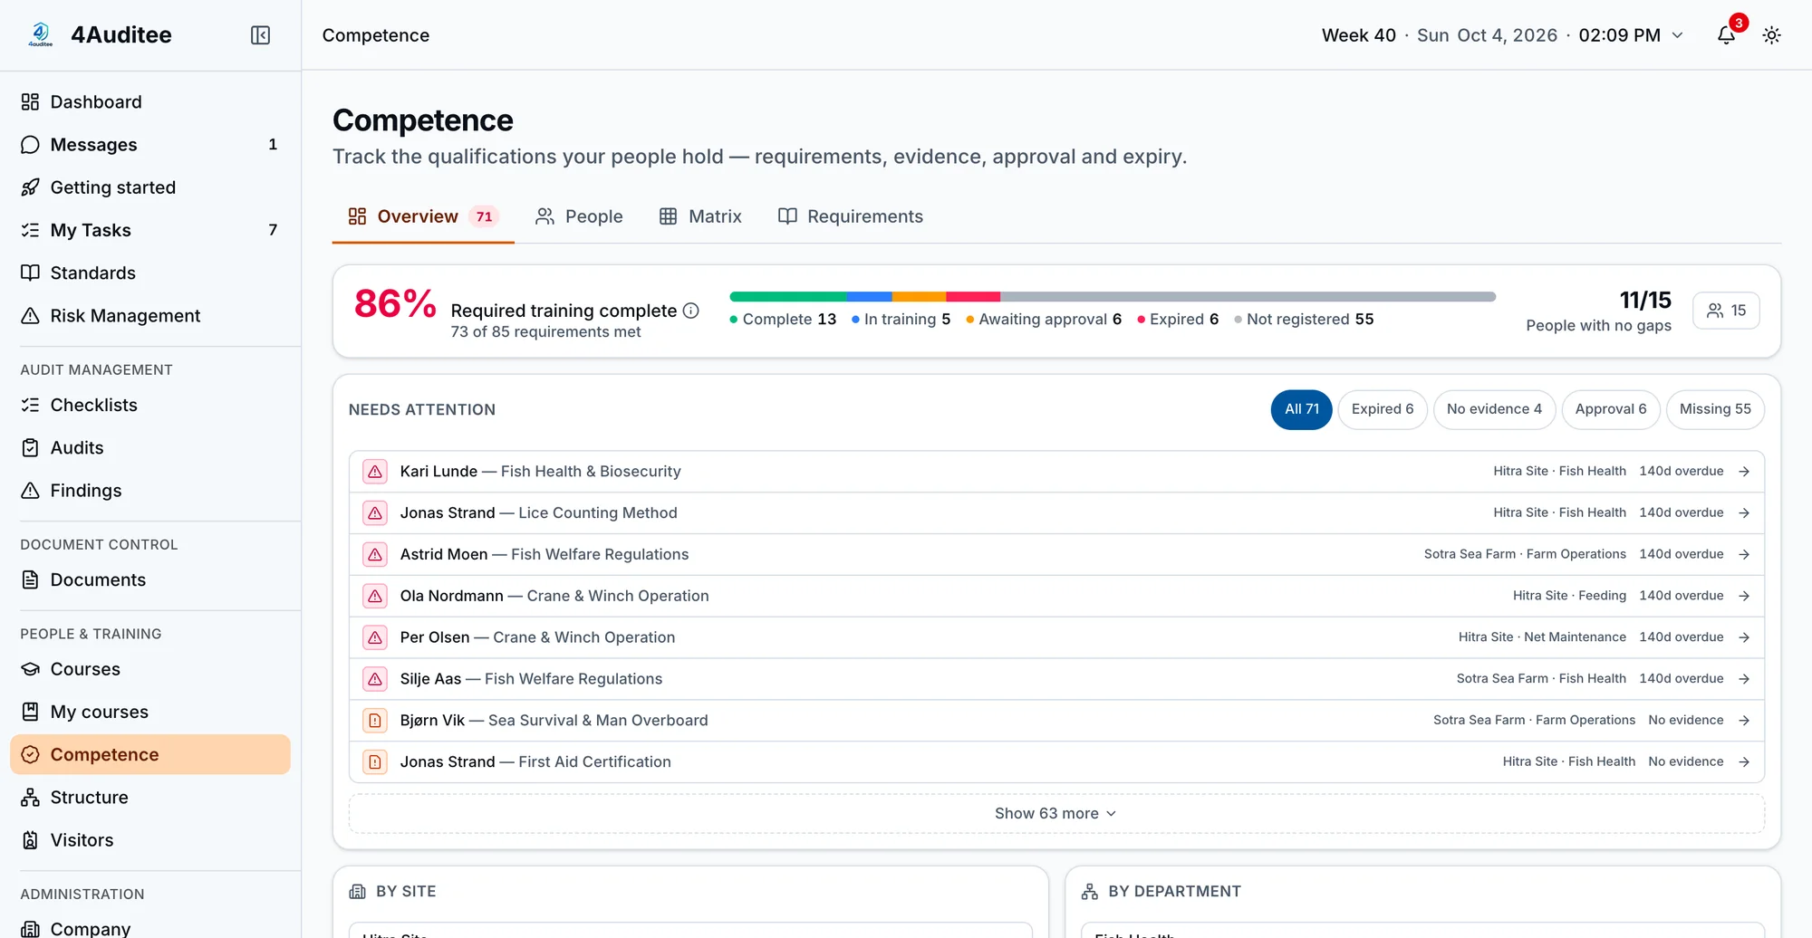Expand Show 63 more items
The image size is (1812, 938).
pyautogui.click(x=1056, y=813)
